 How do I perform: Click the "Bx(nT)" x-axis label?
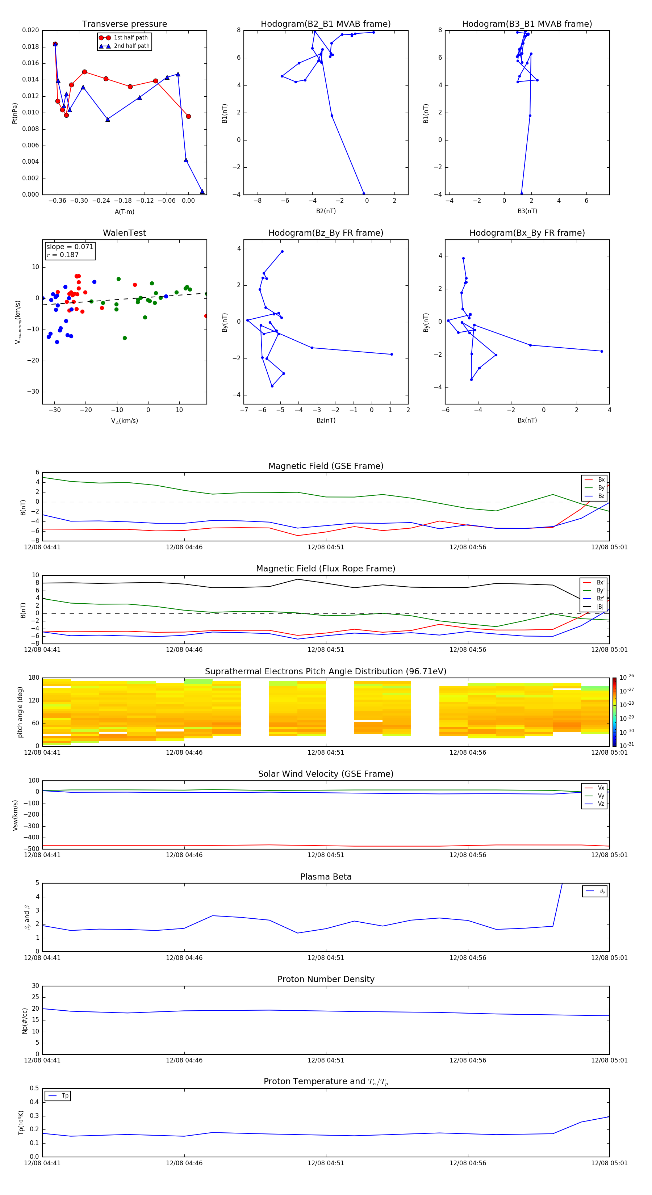point(527,420)
